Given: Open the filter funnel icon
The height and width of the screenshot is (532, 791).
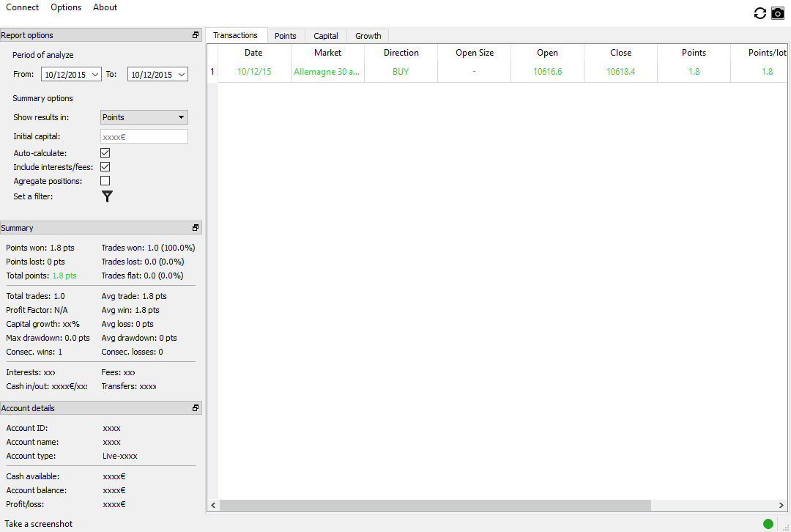Looking at the screenshot, I should [x=107, y=196].
